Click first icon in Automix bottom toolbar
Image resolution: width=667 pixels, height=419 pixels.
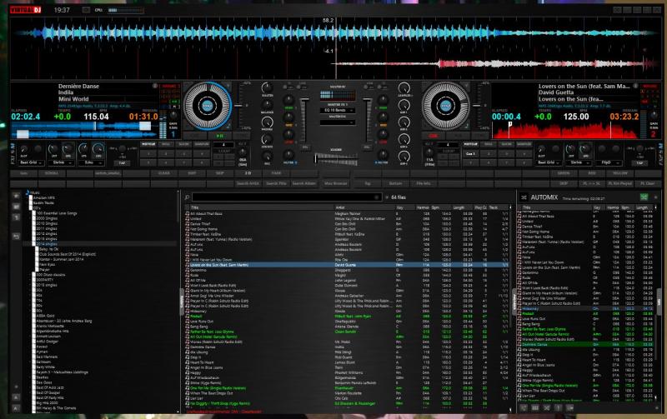pos(524,407)
